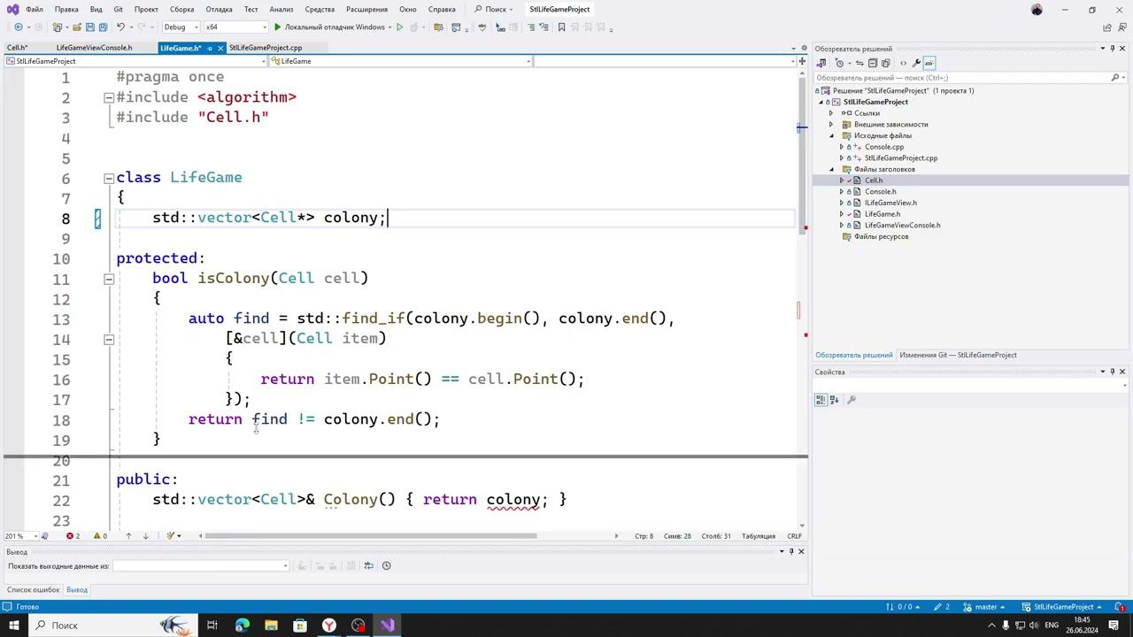Switch to Изменения Git tab
Viewport: 1133px width, 637px height.
click(x=958, y=356)
